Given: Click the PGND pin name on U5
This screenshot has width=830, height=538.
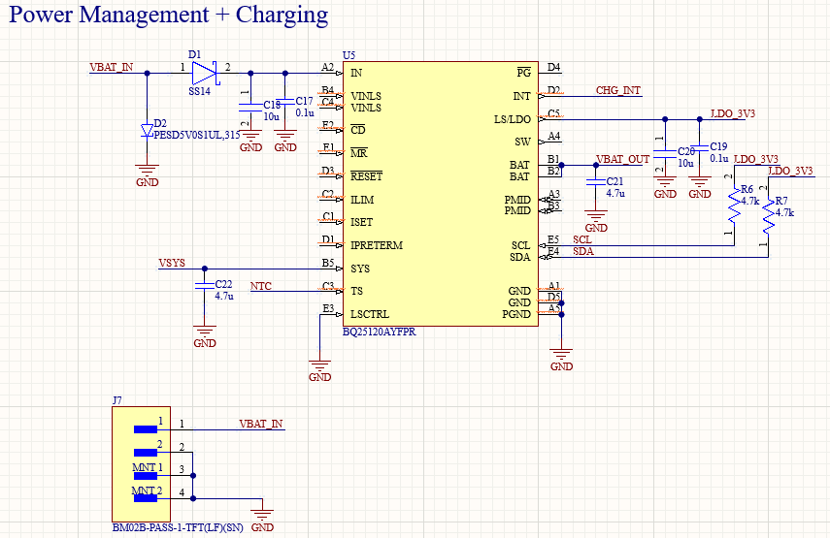Looking at the screenshot, I should coord(516,314).
